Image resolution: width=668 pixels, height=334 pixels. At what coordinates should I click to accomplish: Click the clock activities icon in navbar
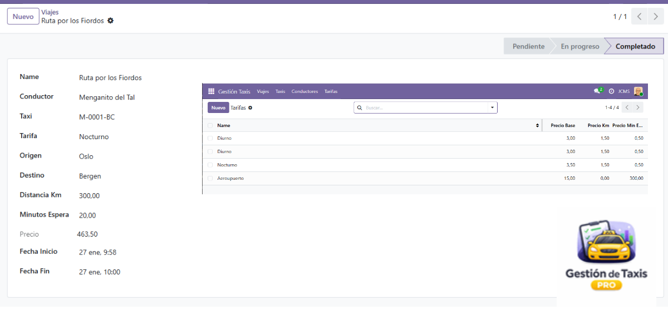(611, 91)
